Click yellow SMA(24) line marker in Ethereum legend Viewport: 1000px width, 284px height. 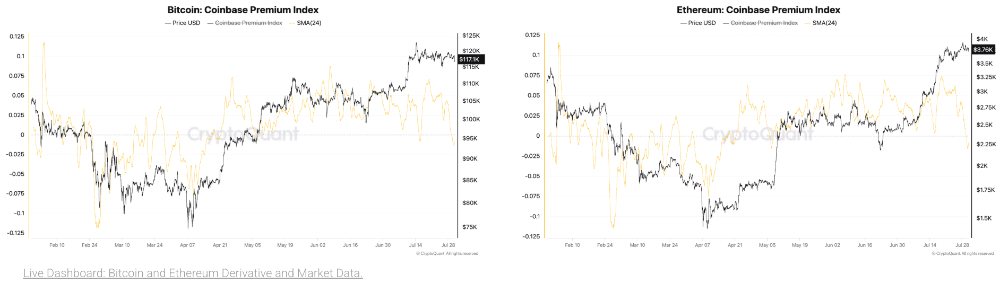coord(808,23)
